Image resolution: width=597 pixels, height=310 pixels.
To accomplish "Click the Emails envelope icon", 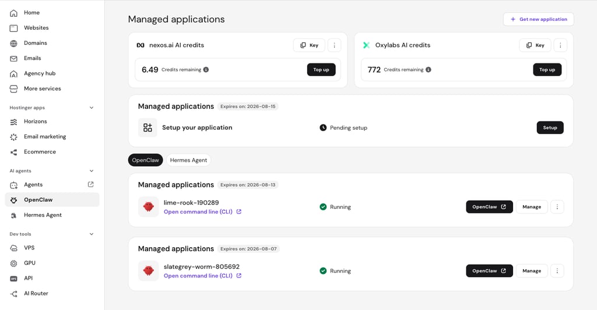I will click(14, 59).
